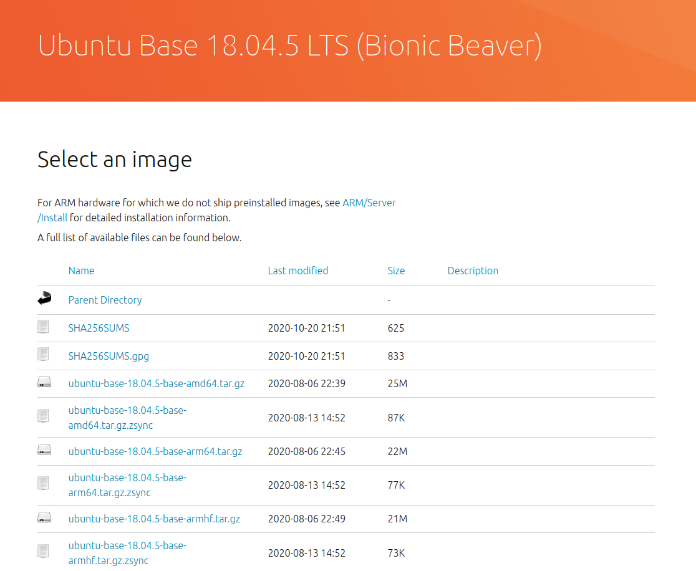Image resolution: width=696 pixels, height=571 pixels.
Task: Sort the listing by Size
Action: click(396, 271)
